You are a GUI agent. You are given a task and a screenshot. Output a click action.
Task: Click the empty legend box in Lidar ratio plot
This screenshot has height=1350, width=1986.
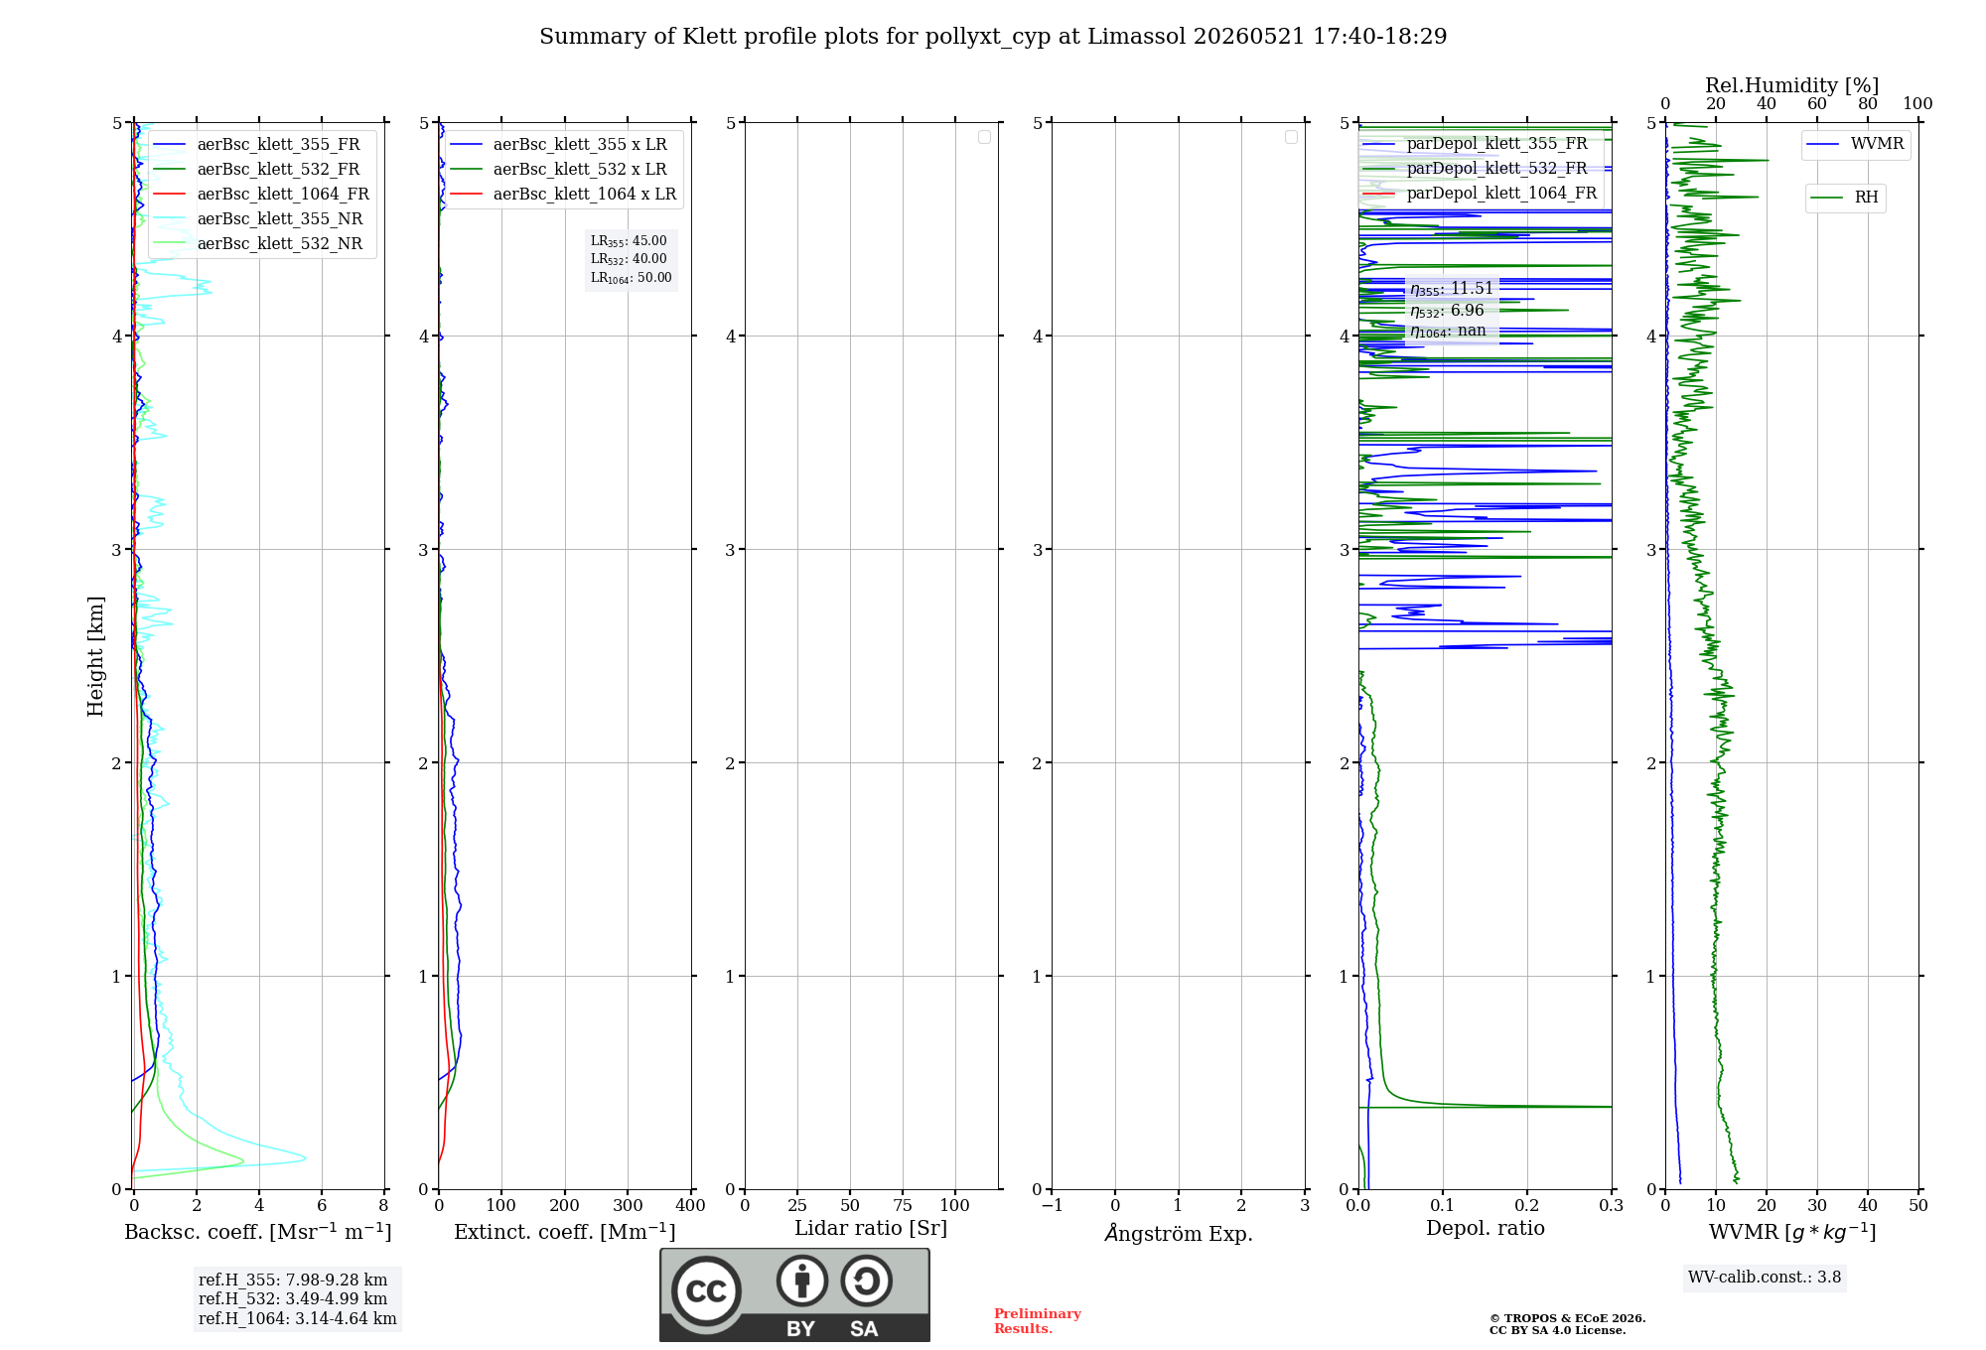[984, 137]
